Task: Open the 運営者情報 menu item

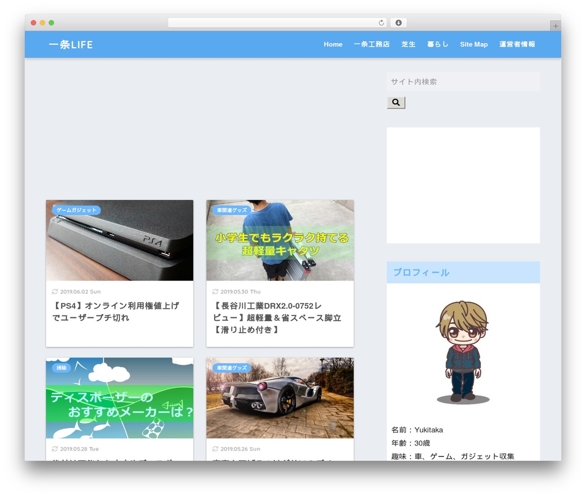Action: coord(517,44)
